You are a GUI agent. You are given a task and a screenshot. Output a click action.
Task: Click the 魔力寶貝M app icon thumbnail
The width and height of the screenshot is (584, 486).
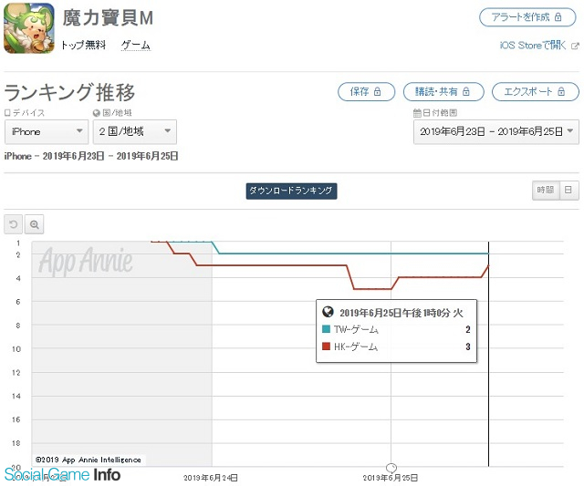(29, 29)
